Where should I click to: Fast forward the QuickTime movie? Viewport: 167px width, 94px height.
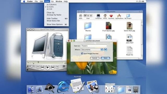pos(53,67)
